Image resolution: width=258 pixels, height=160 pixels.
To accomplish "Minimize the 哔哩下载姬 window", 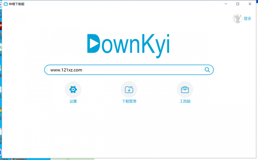I will [x=226, y=4].
